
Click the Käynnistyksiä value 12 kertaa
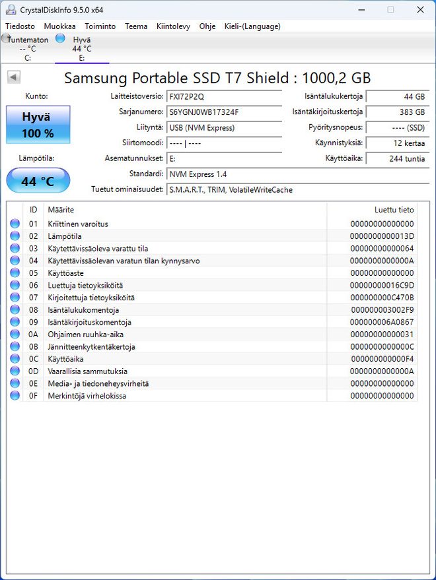[x=398, y=143]
